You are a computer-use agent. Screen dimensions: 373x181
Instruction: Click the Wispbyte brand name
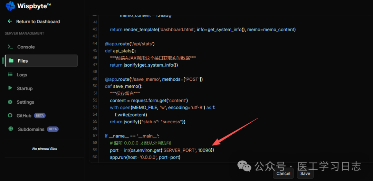click(34, 6)
